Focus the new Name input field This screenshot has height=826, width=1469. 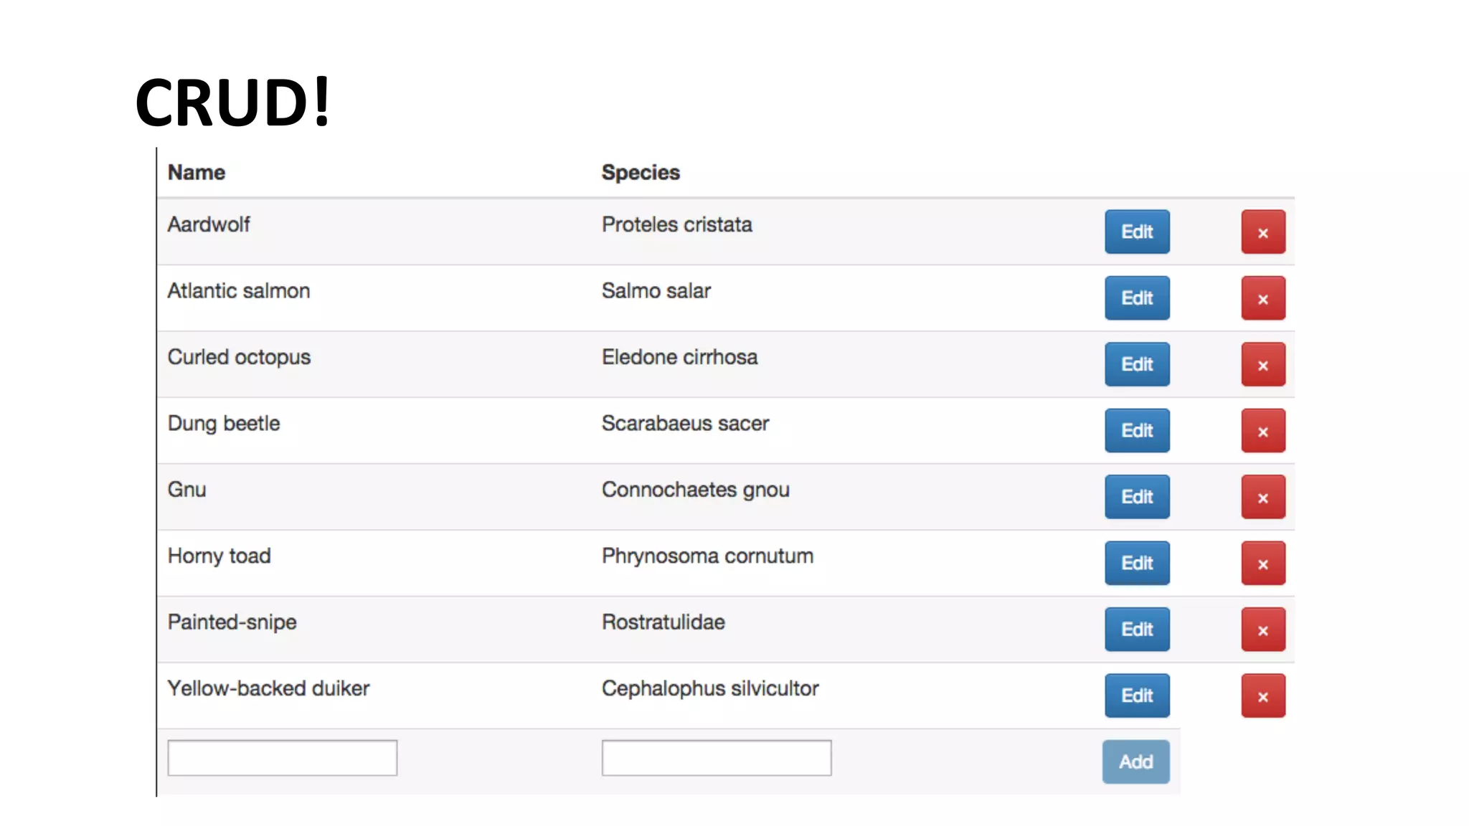[x=282, y=758]
